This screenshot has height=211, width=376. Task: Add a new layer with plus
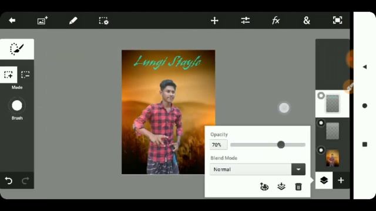click(341, 181)
